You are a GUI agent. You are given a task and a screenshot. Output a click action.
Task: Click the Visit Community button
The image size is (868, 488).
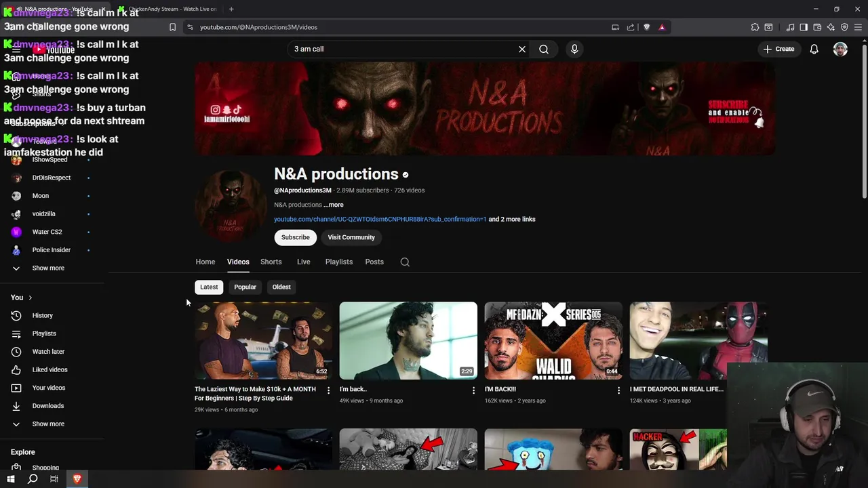(x=351, y=237)
